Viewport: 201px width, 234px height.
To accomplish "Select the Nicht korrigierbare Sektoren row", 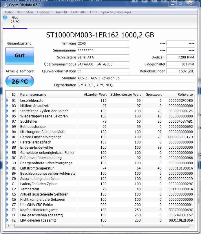I will [x=100, y=199].
